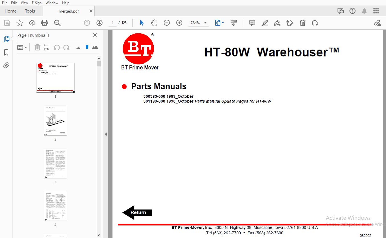Image resolution: width=386 pixels, height=238 pixels.
Task: Select the page 3 thumbnail
Action: 55,163
